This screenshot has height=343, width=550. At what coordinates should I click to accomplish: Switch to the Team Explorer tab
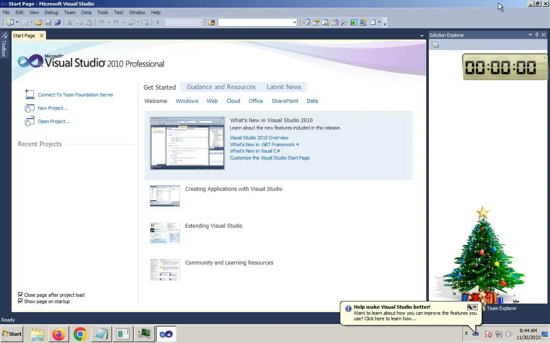click(498, 308)
